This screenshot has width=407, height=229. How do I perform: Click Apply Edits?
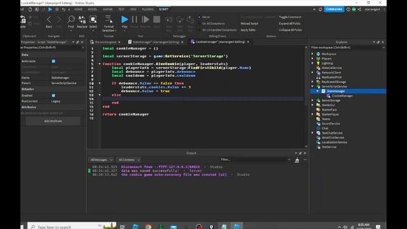(x=248, y=30)
